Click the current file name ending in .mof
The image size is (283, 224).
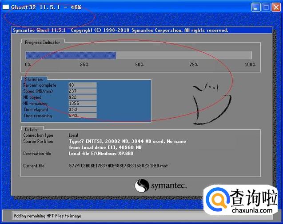[x=118, y=166]
